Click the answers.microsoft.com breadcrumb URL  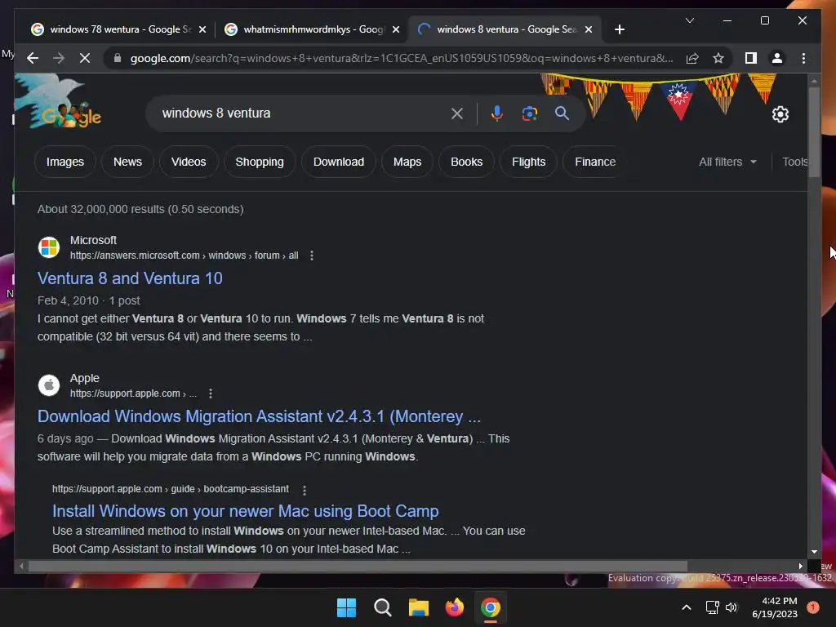click(184, 256)
